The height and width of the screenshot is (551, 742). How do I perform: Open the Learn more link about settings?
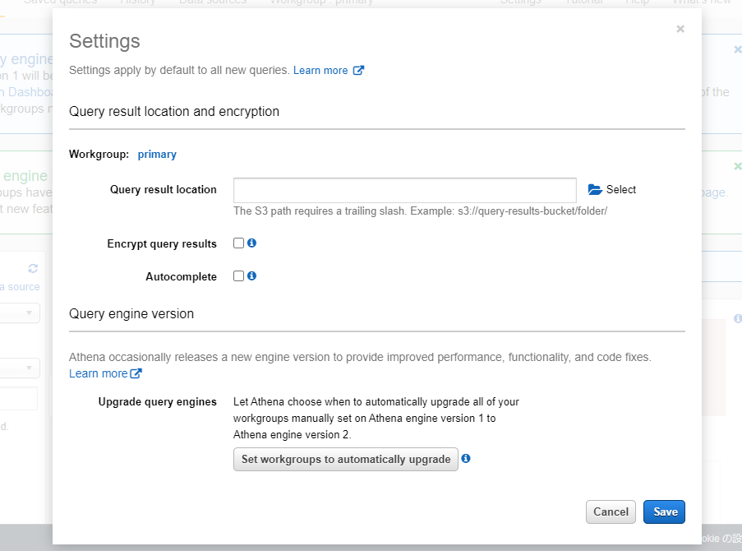coord(320,71)
